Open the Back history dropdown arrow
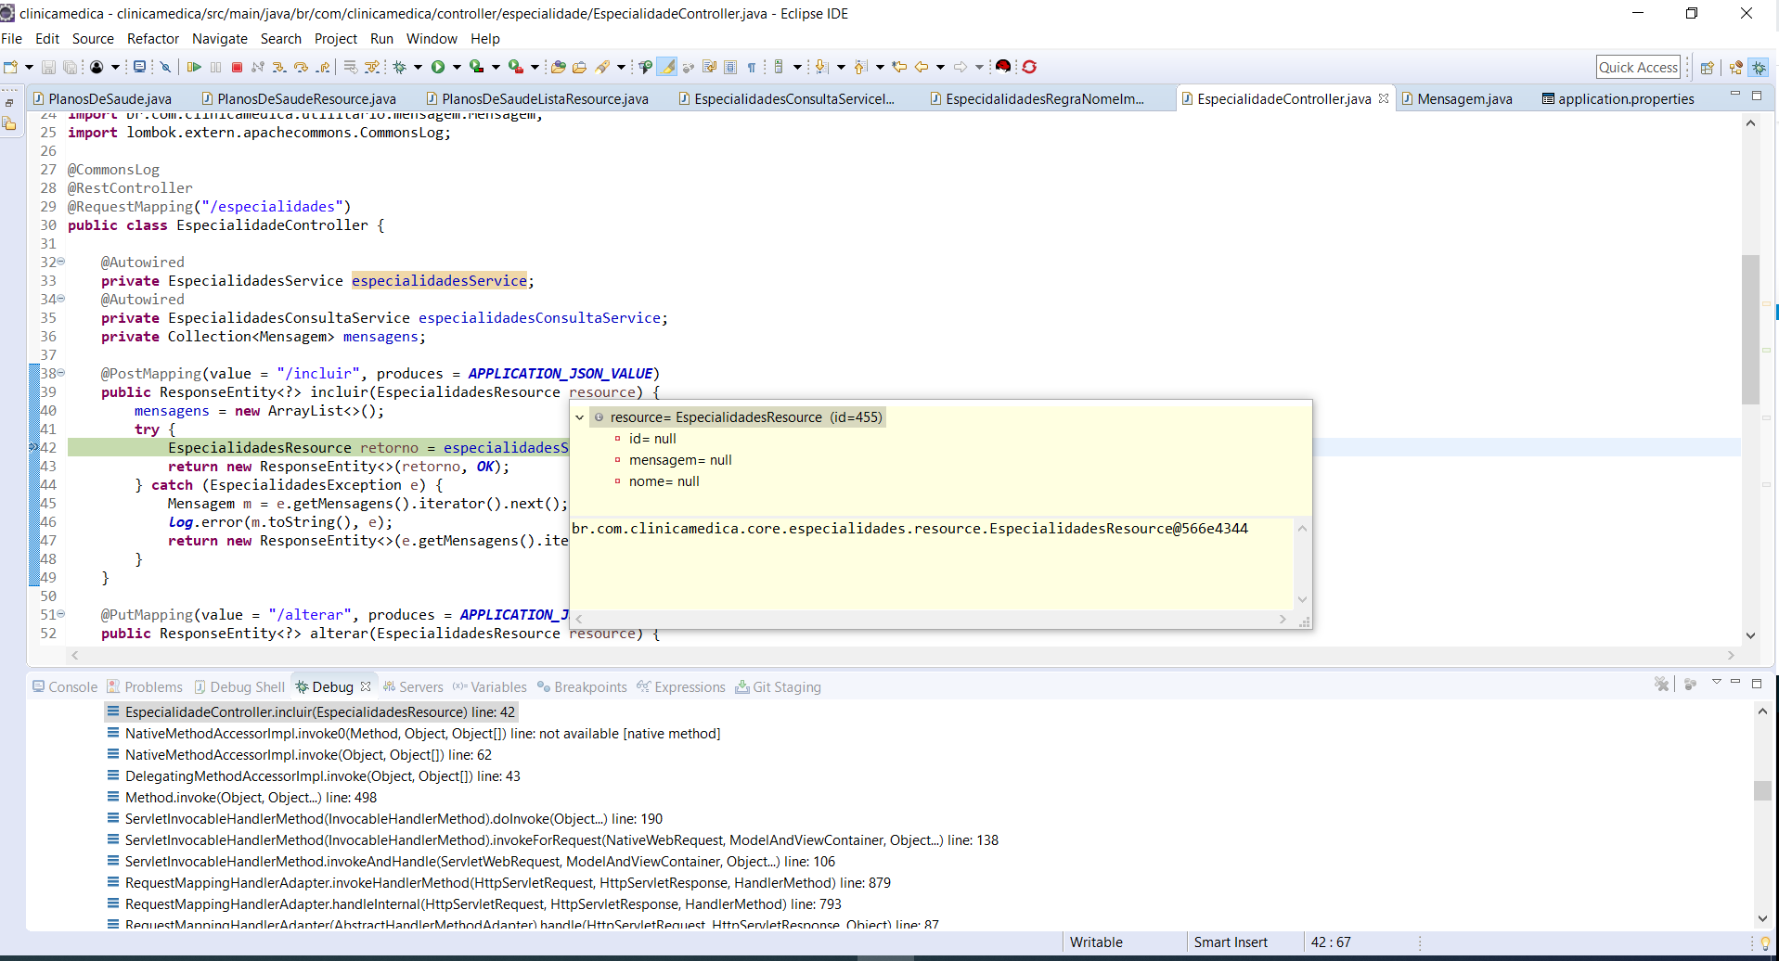Image resolution: width=1779 pixels, height=961 pixels. (940, 67)
